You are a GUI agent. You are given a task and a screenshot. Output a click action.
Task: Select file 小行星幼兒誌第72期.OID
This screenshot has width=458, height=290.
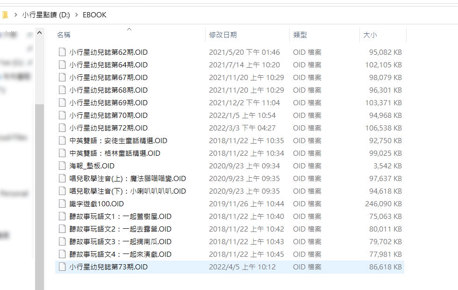point(108,128)
